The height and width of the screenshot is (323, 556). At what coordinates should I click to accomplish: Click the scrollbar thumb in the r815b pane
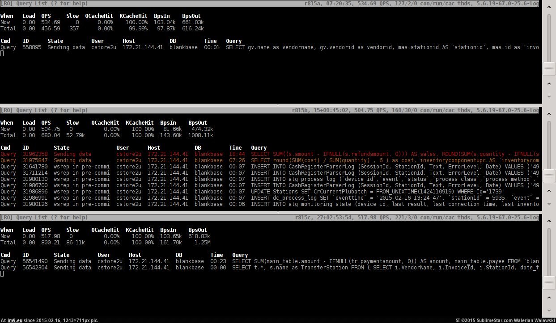click(x=548, y=175)
